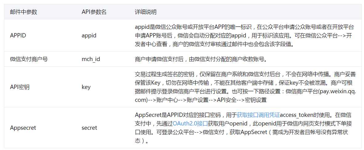Click the API参数名 column header

94,12
